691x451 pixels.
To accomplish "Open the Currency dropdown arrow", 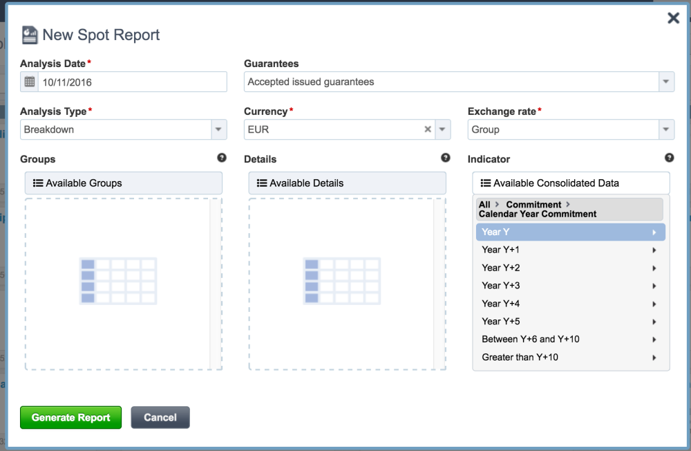I will pyautogui.click(x=442, y=129).
